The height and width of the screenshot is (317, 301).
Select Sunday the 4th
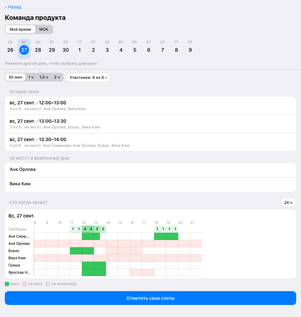(121, 48)
